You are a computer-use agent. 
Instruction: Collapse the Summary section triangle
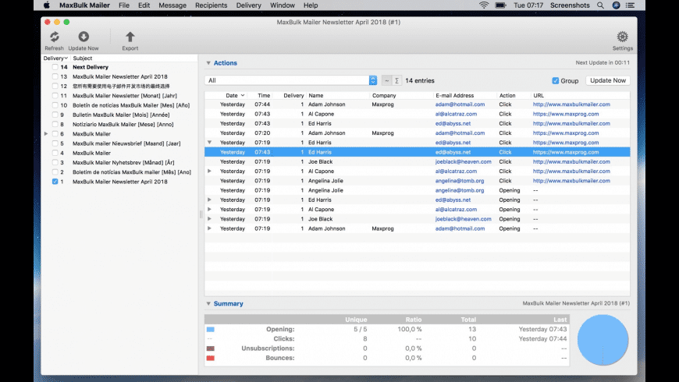point(208,304)
